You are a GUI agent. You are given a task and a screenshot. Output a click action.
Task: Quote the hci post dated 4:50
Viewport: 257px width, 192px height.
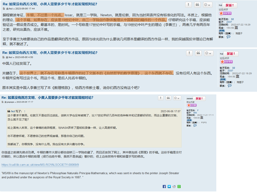tap(198, 53)
